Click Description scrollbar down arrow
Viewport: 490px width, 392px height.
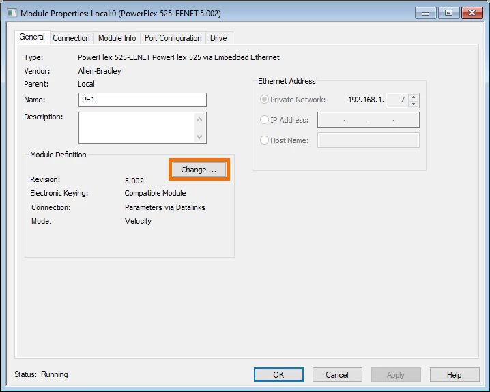pyautogui.click(x=200, y=137)
